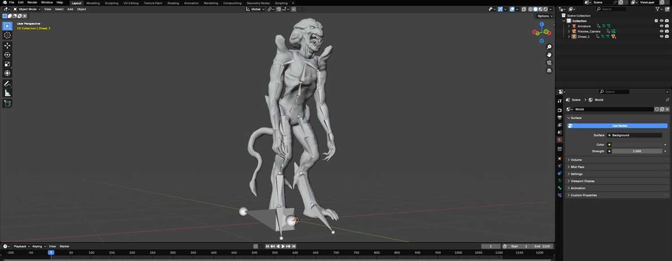Toggle the camera view icon
Viewport: 672px width, 261px height.
coord(549,63)
